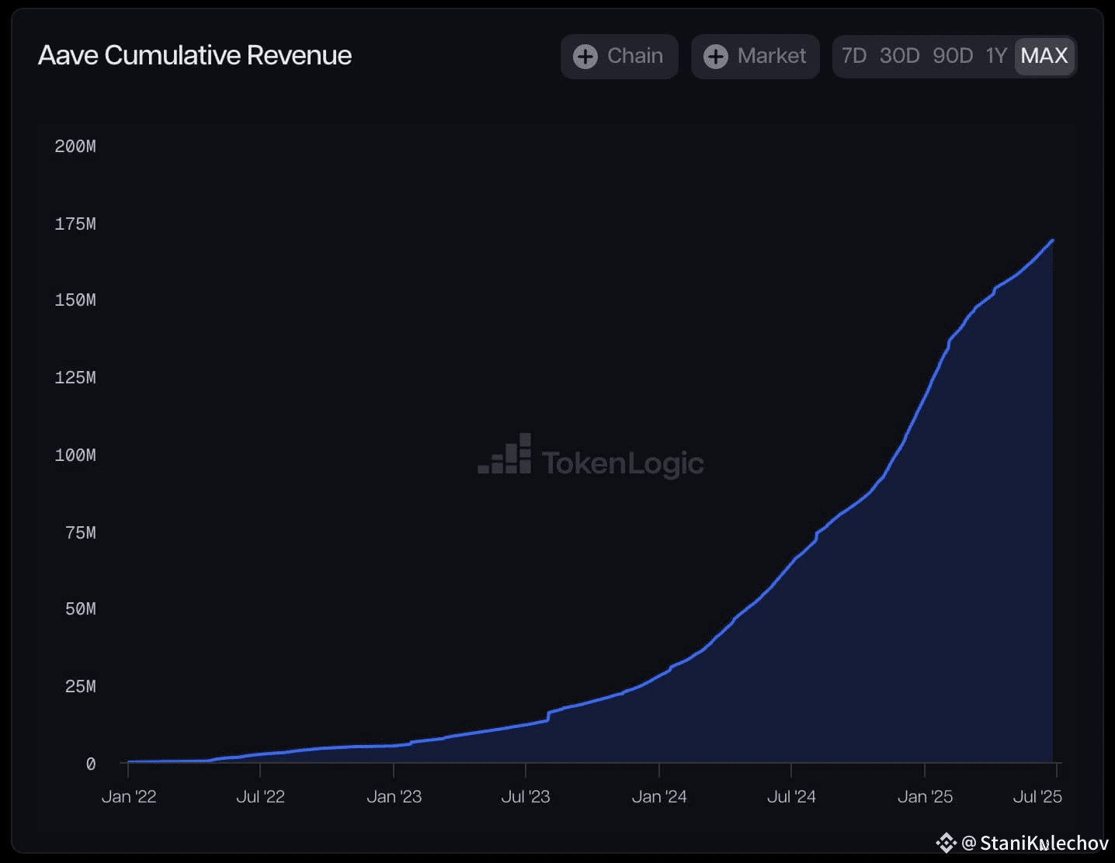Click the Jul '24 x-axis label
The height and width of the screenshot is (863, 1115).
tap(791, 796)
